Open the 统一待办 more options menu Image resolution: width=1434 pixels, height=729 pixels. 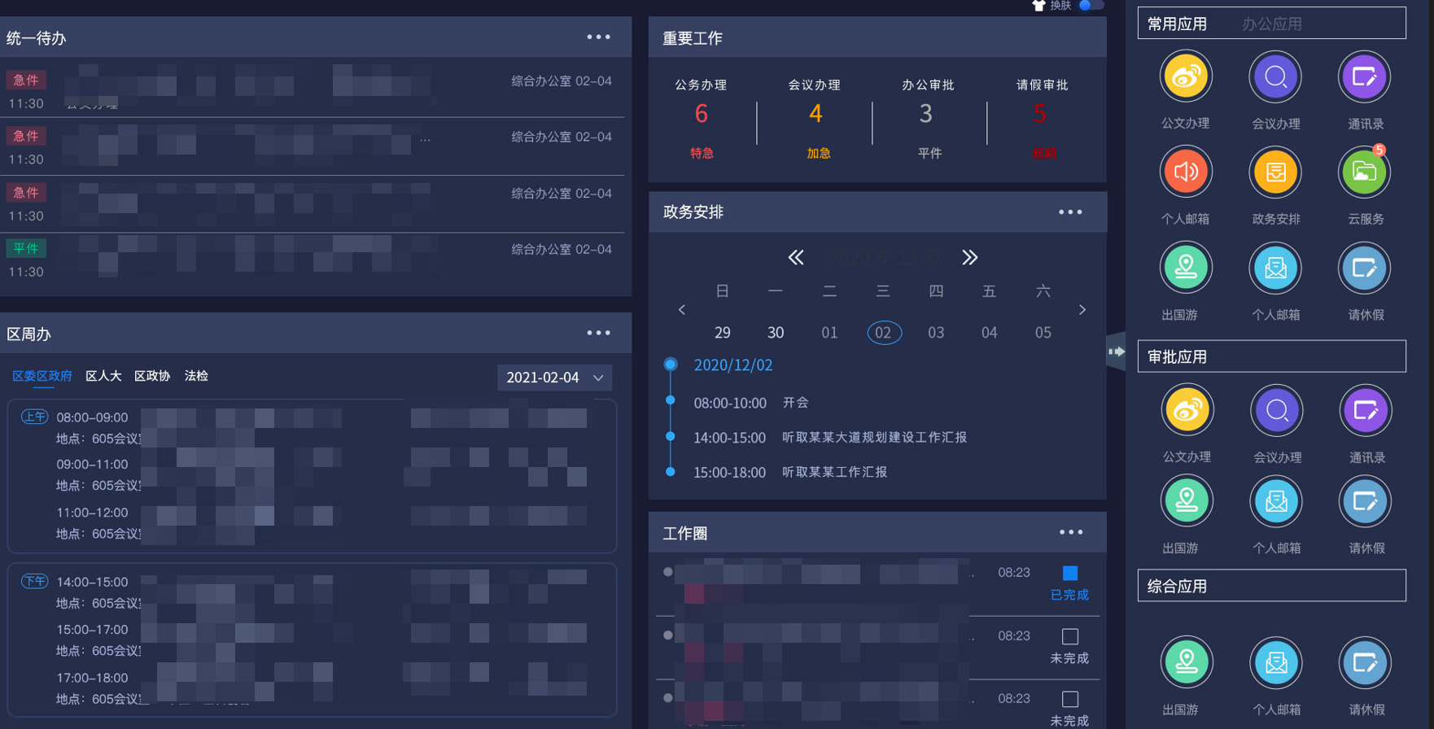point(599,37)
